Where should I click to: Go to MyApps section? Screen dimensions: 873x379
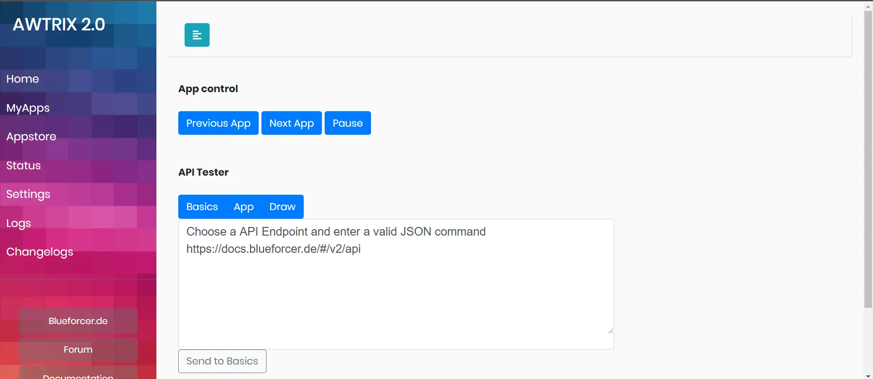[x=28, y=108]
